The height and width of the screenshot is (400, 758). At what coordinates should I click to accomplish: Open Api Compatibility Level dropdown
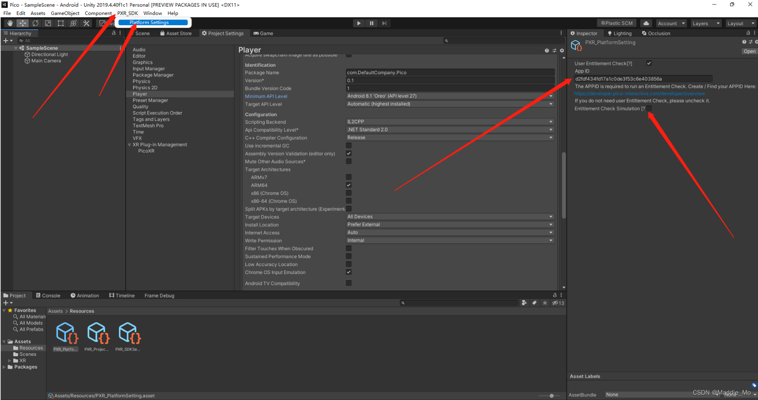(450, 130)
